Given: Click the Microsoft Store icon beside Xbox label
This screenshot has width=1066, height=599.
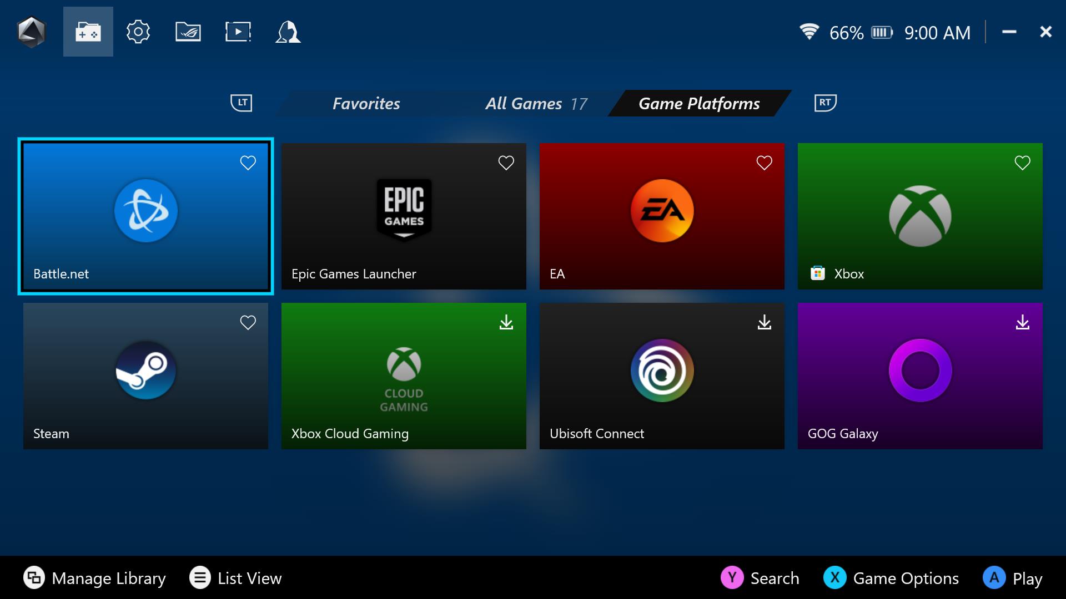Looking at the screenshot, I should (817, 273).
